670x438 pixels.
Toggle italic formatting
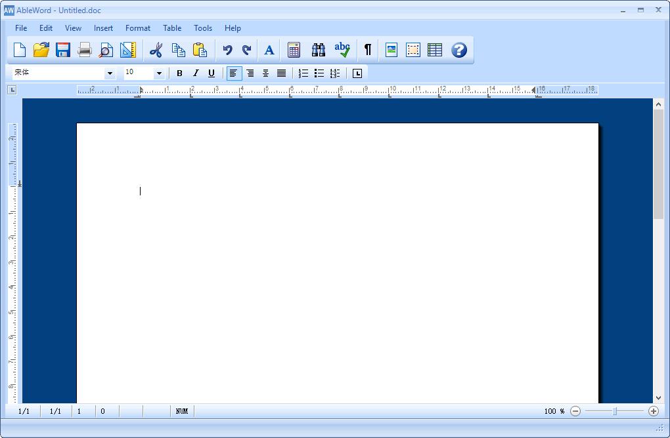pyautogui.click(x=195, y=73)
